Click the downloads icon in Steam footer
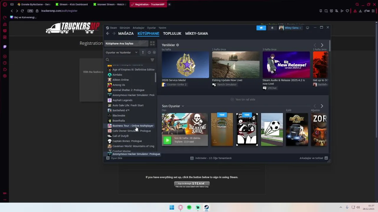The image size is (378, 212). (x=192, y=158)
